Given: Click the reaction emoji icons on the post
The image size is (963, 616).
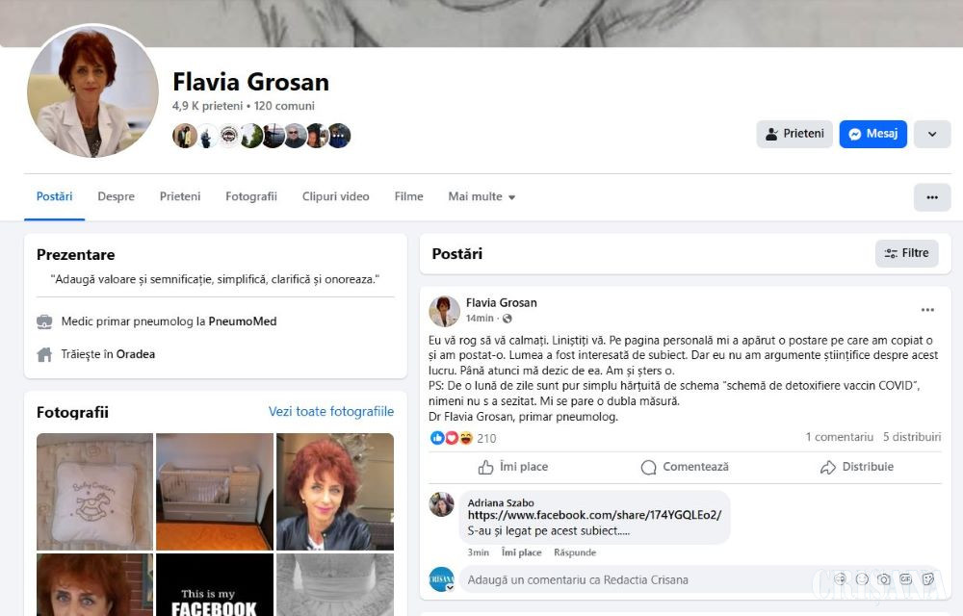Looking at the screenshot, I should (x=452, y=438).
